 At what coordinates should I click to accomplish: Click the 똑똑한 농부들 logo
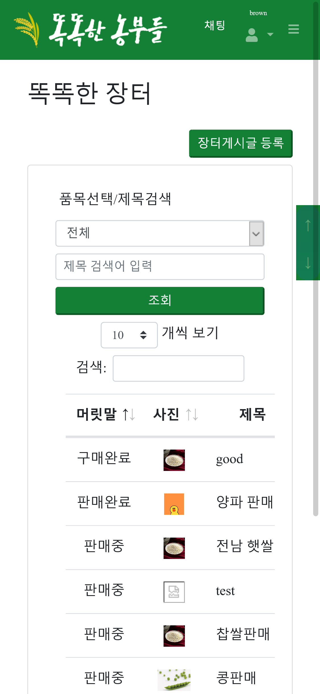[91, 30]
